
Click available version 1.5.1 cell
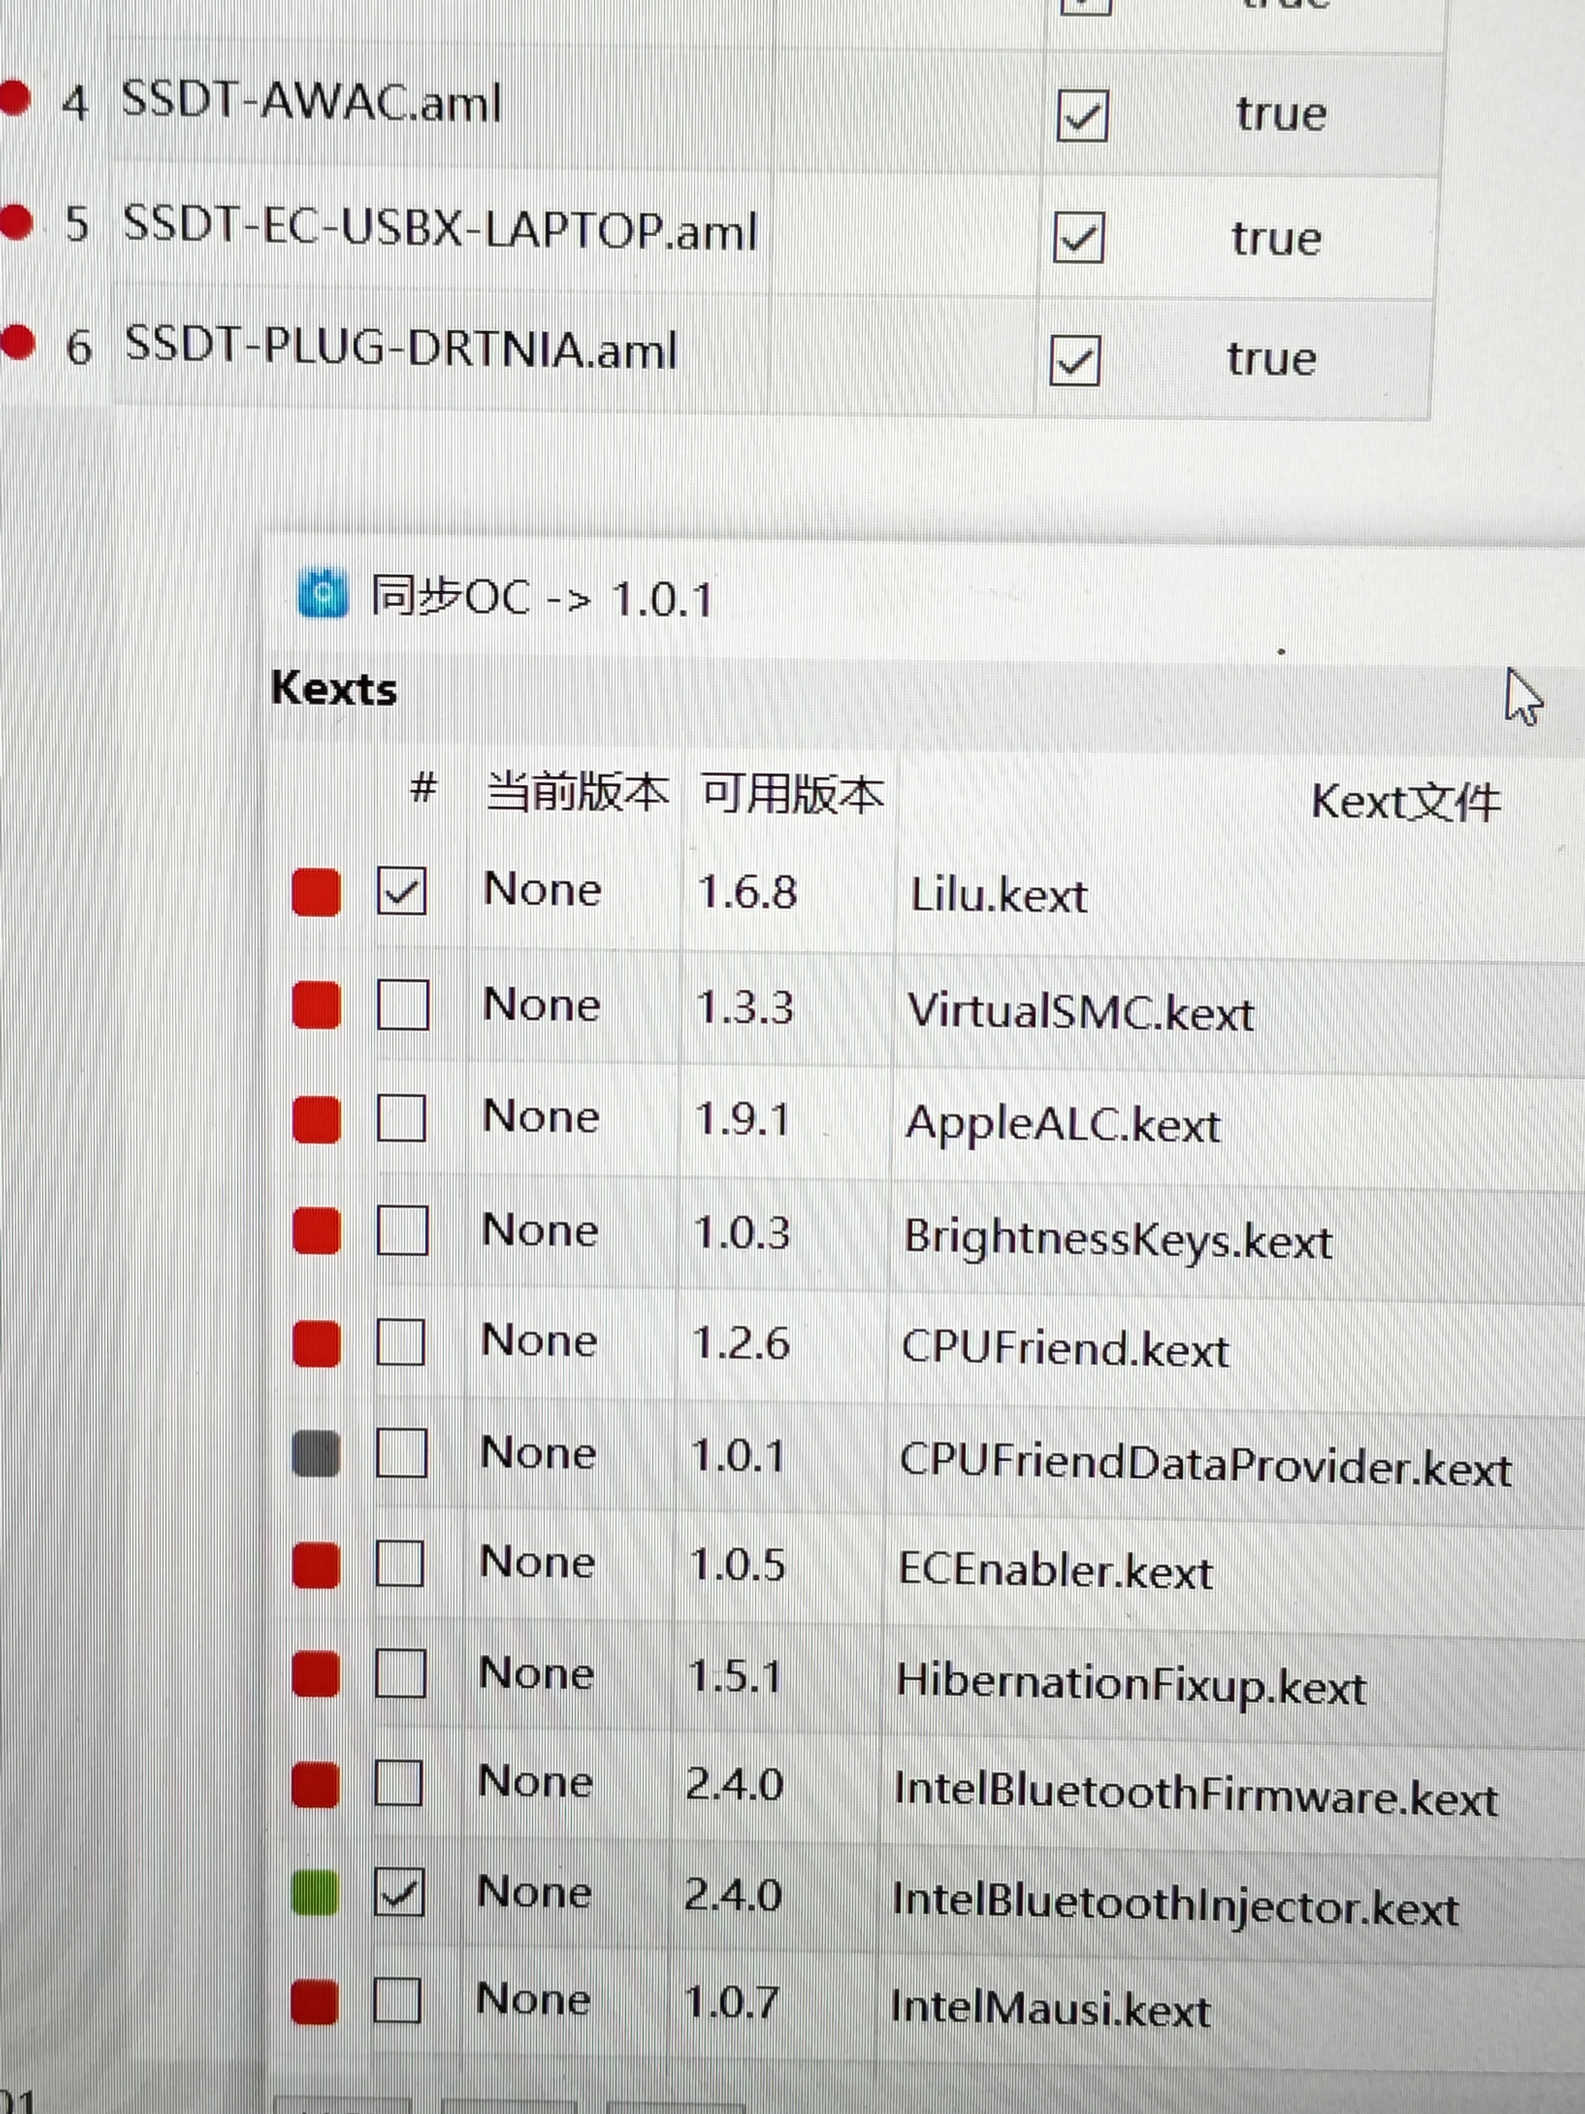coord(736,1676)
